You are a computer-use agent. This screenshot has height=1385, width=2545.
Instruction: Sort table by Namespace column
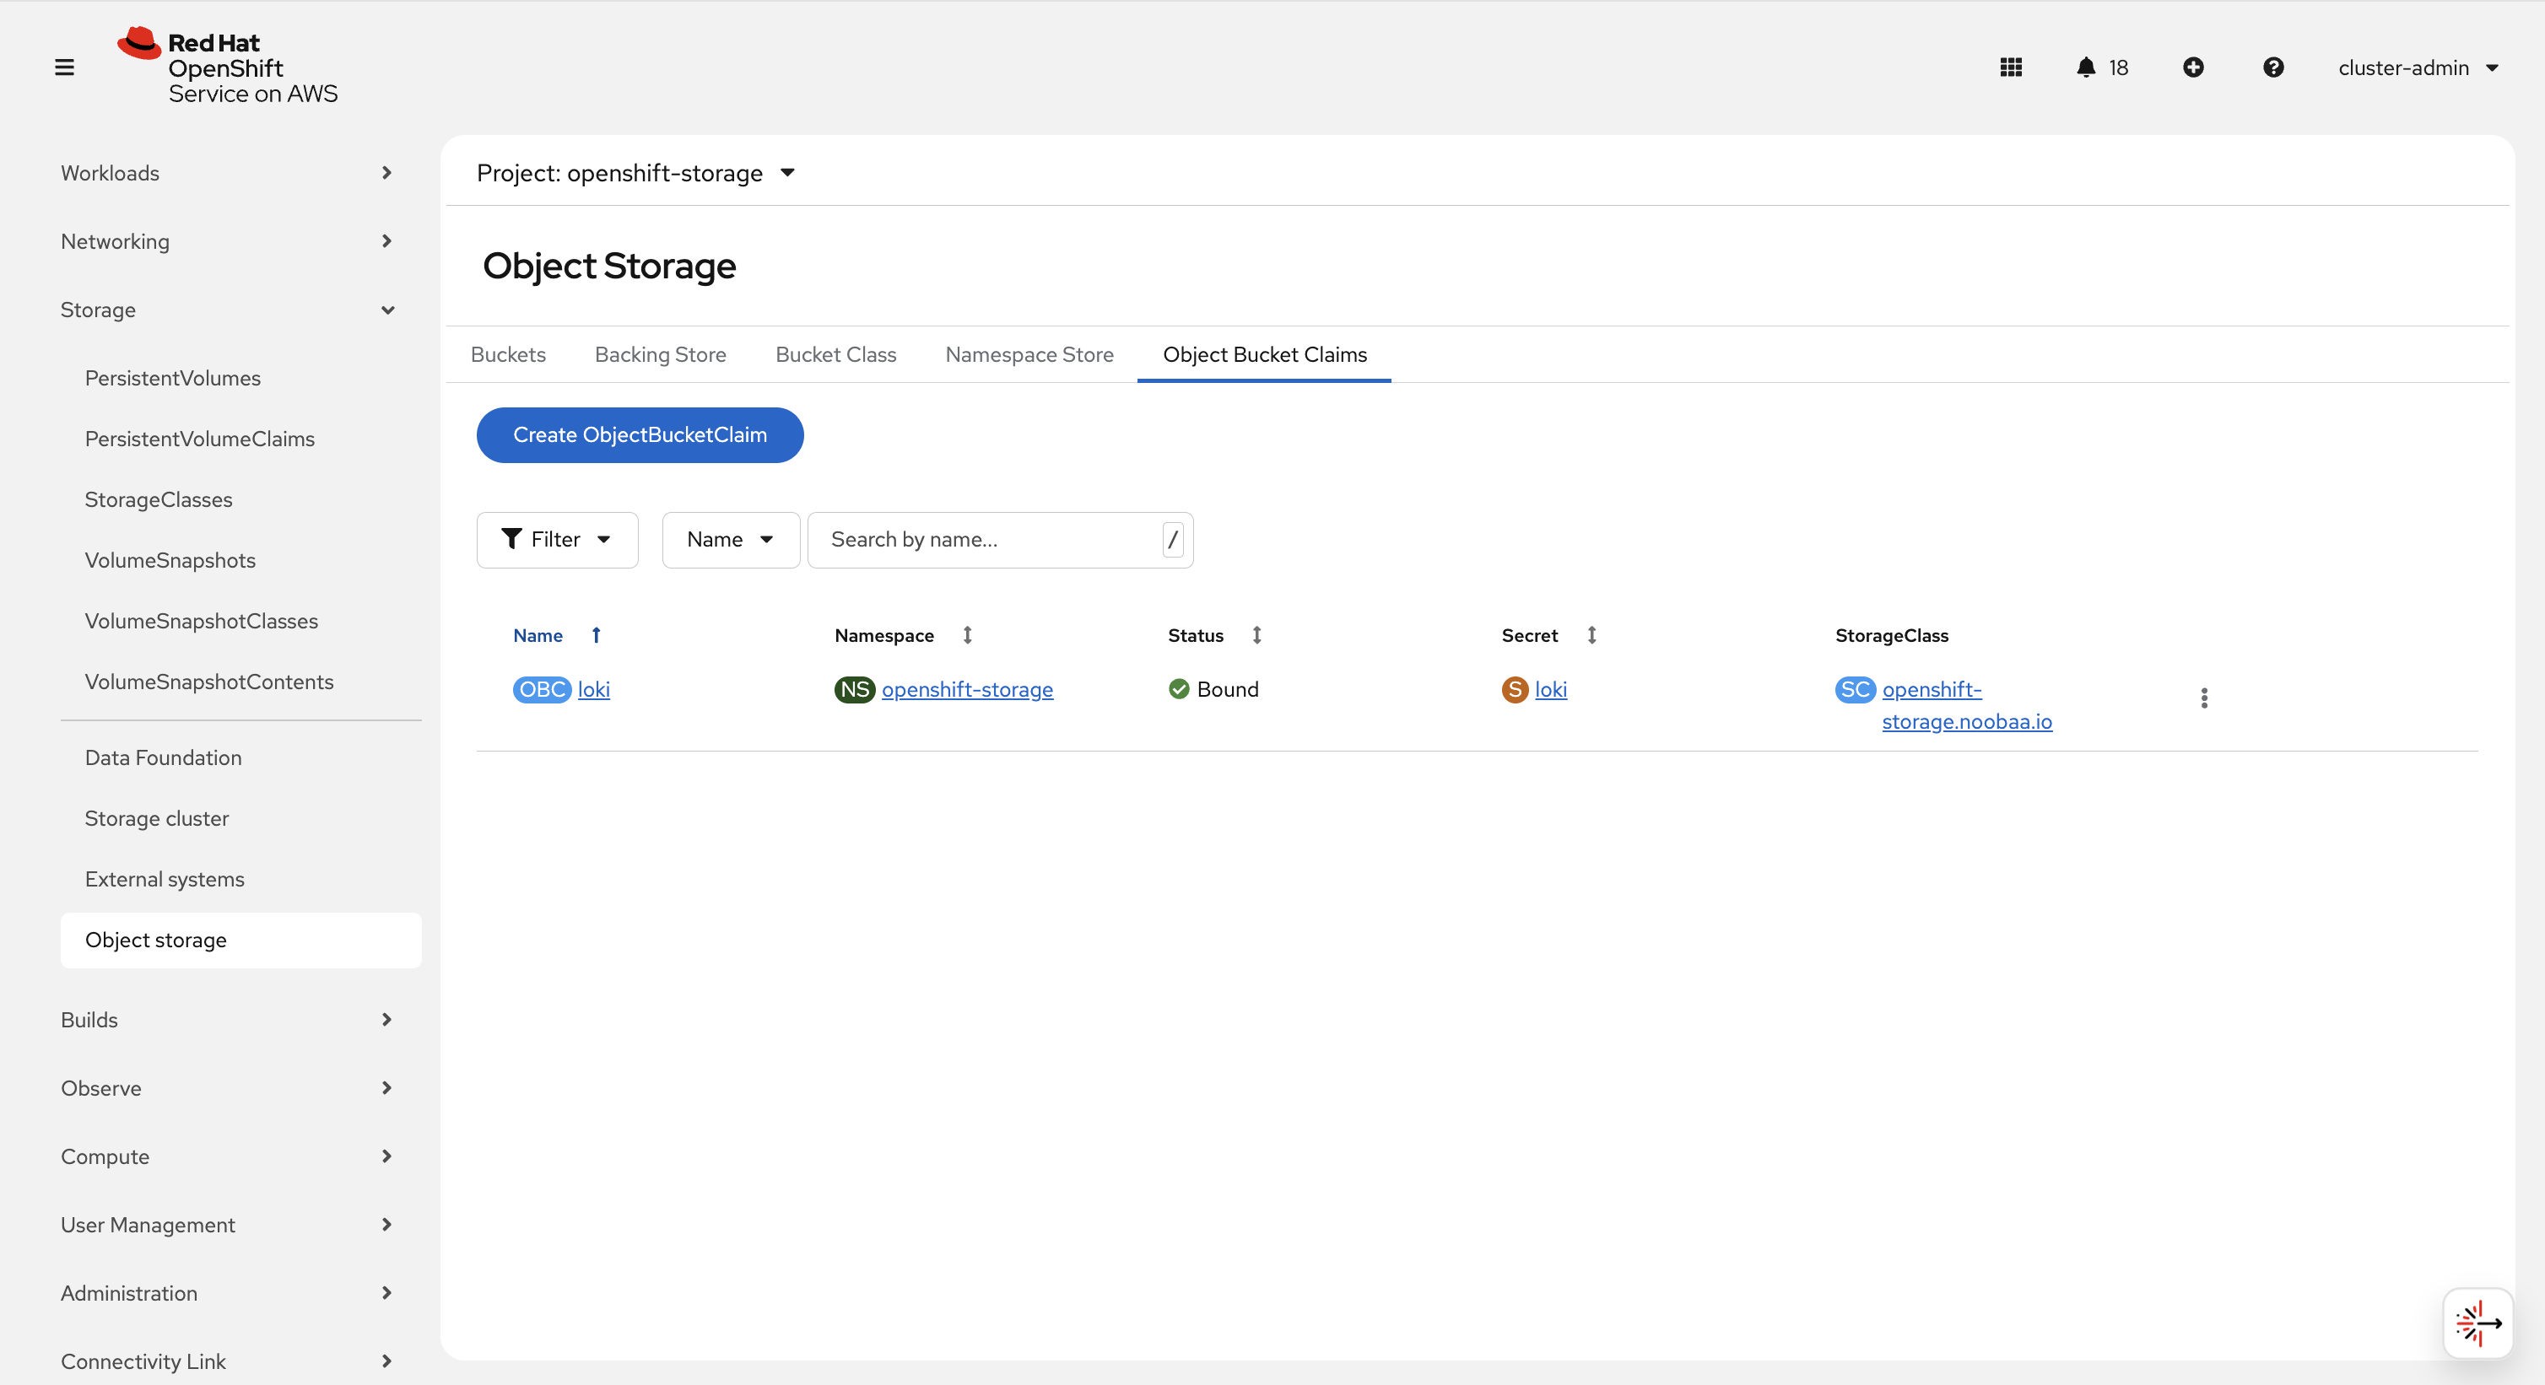click(967, 635)
